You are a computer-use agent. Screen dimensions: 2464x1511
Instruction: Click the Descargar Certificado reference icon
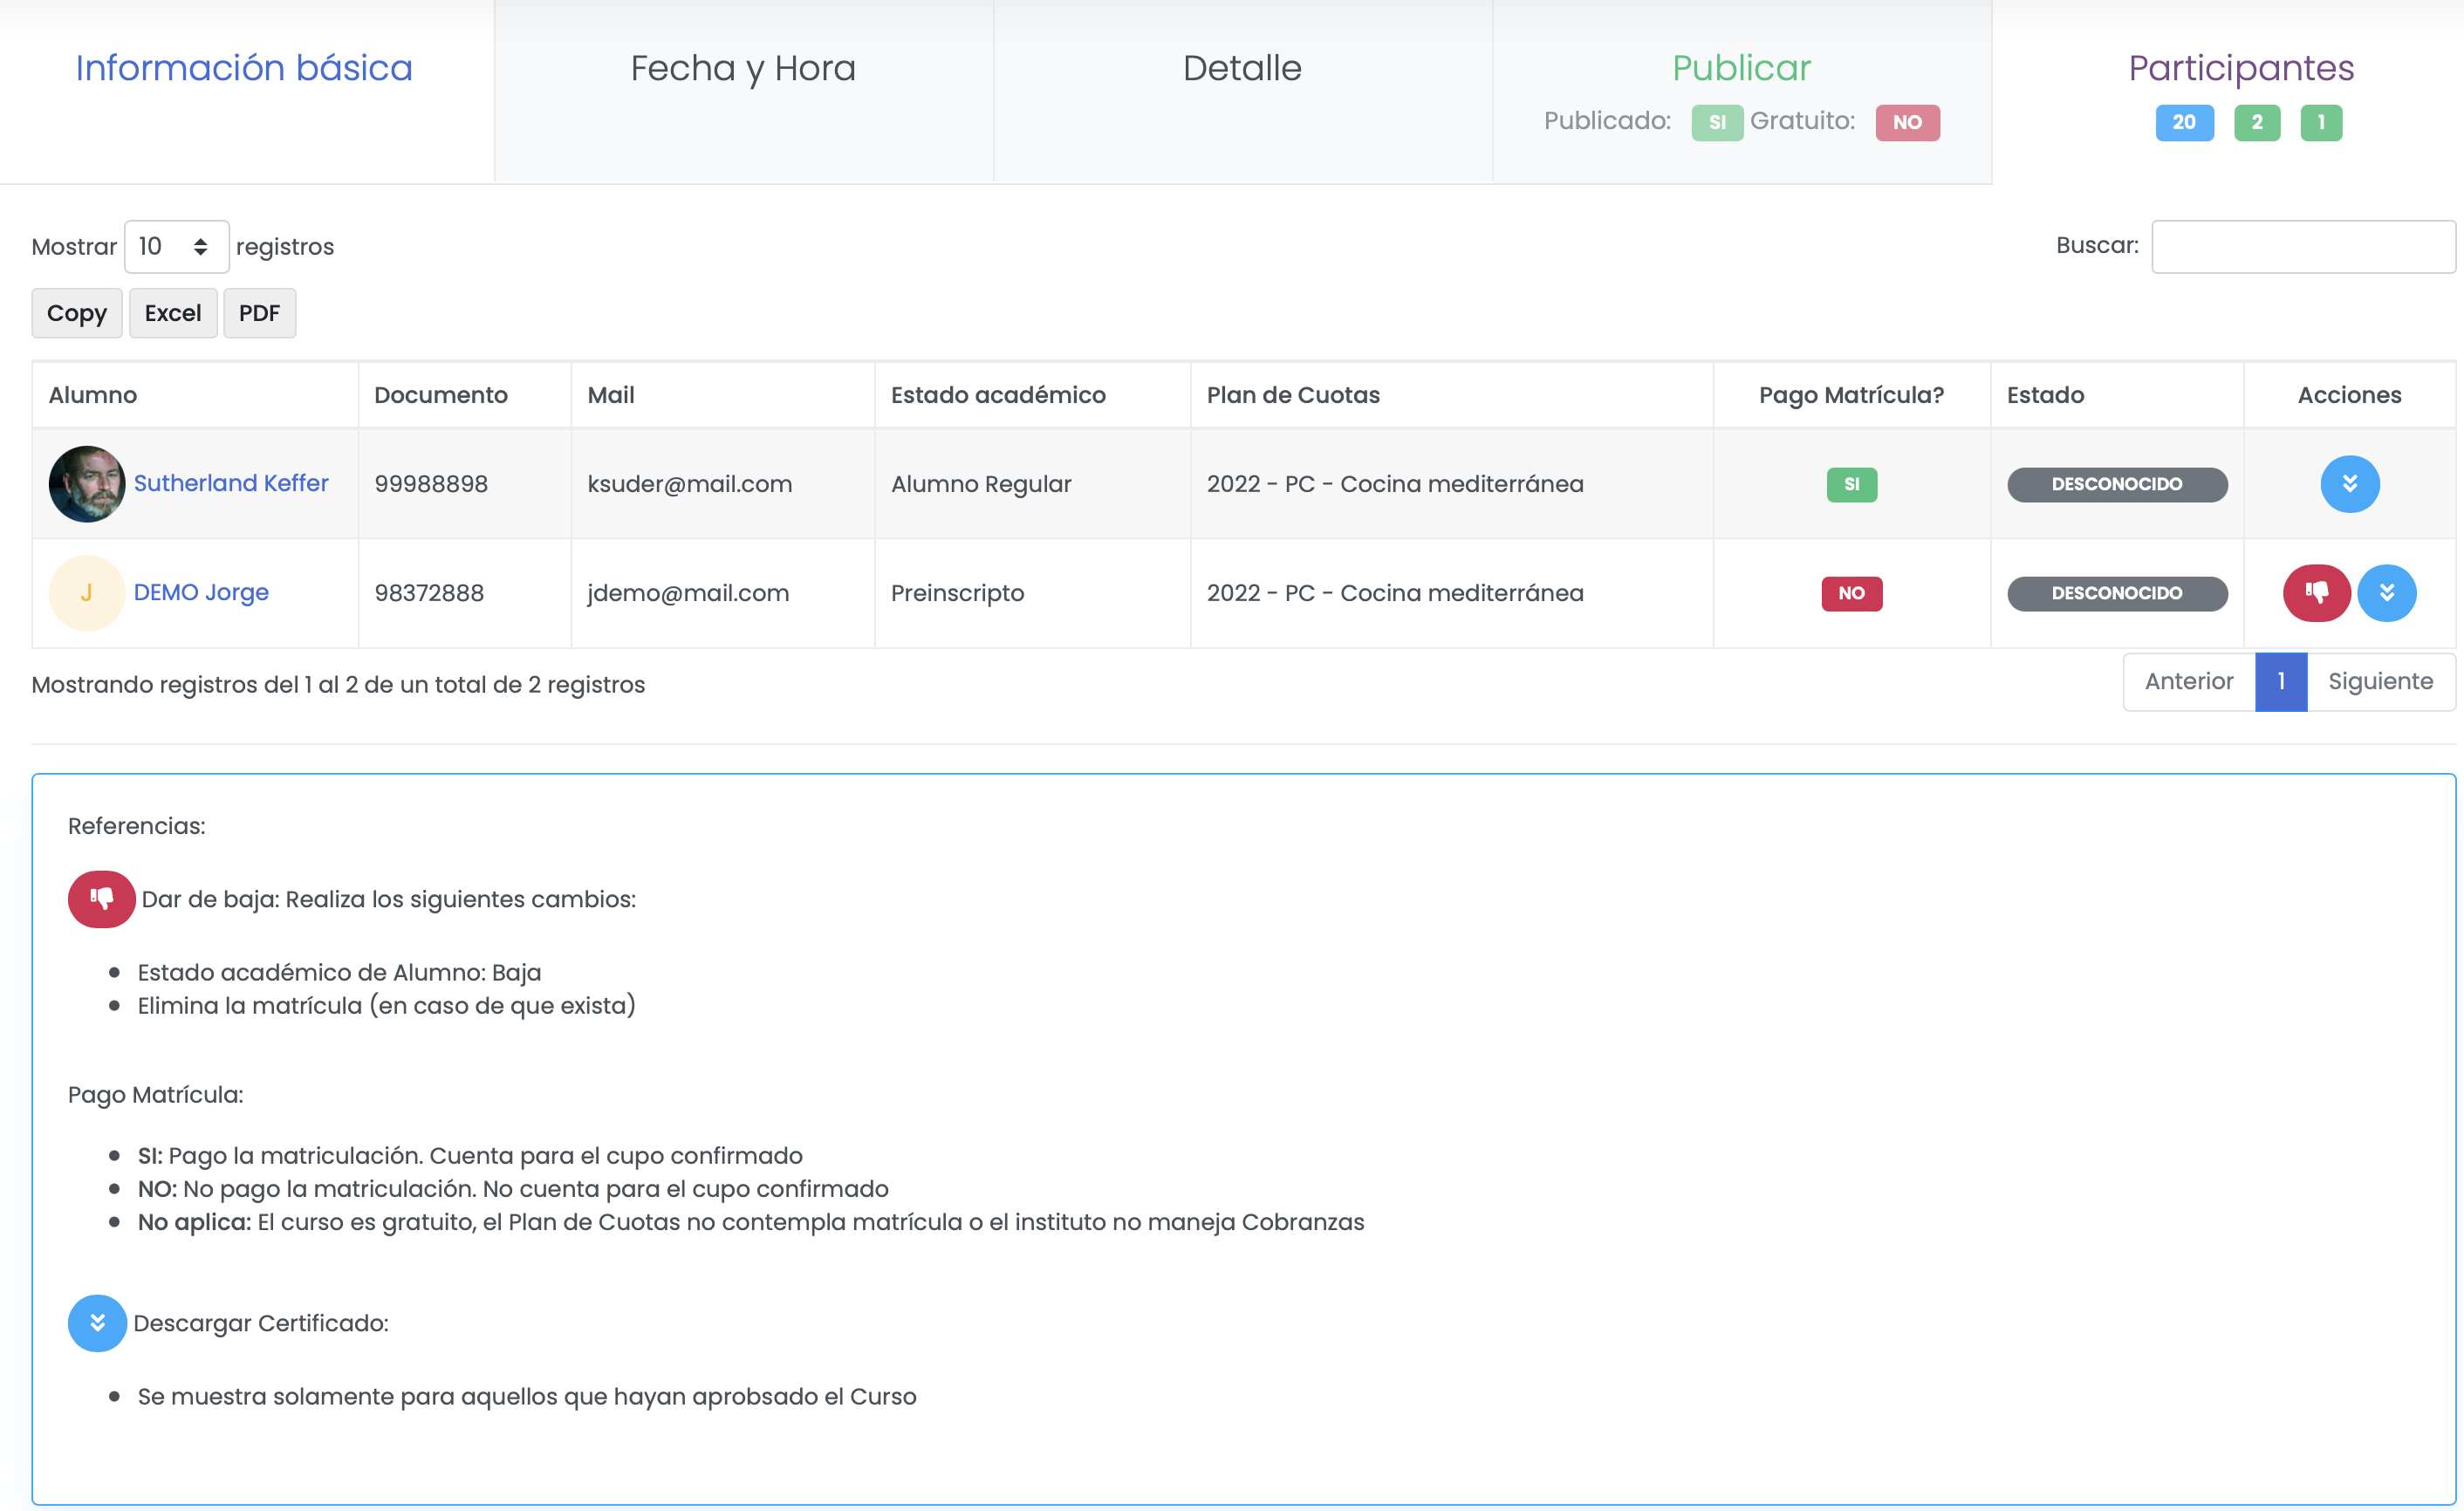click(97, 1323)
